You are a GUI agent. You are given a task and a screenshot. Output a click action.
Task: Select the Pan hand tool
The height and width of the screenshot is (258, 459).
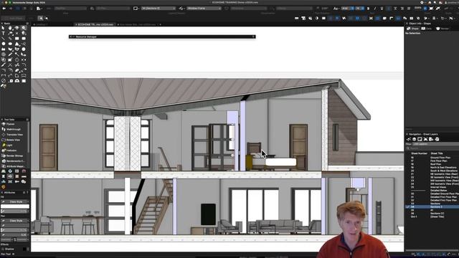coord(10,28)
